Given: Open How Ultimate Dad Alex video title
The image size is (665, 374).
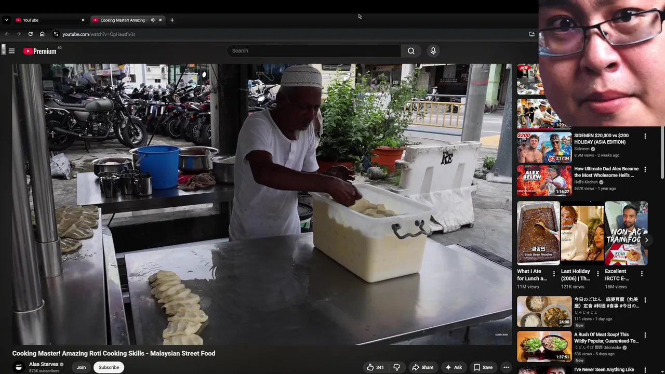Looking at the screenshot, I should point(606,172).
